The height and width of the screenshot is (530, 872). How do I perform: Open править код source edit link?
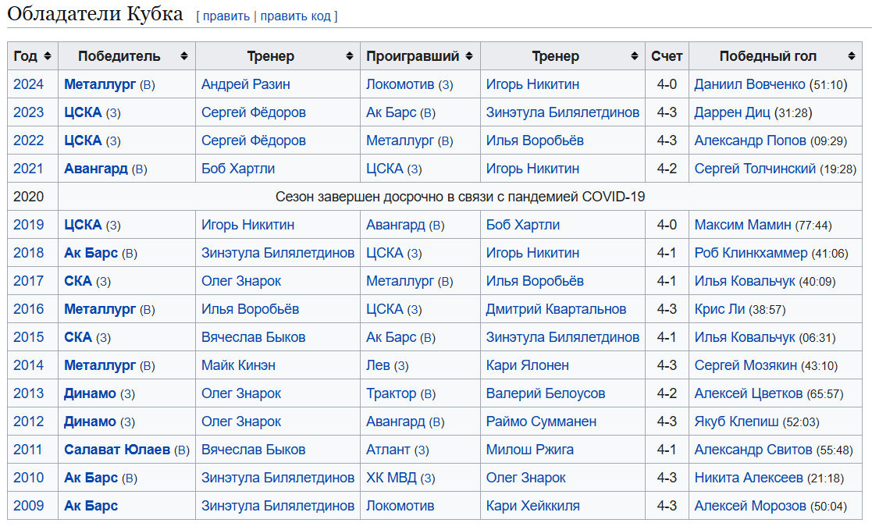296,16
